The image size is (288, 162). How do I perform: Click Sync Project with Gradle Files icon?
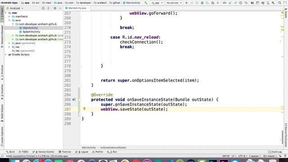coord(263,3)
